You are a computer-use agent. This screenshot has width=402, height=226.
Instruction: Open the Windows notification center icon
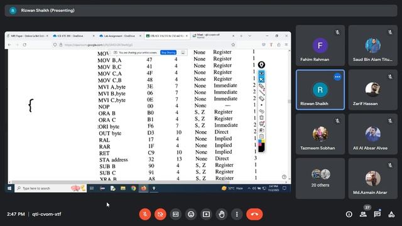pos(285,188)
